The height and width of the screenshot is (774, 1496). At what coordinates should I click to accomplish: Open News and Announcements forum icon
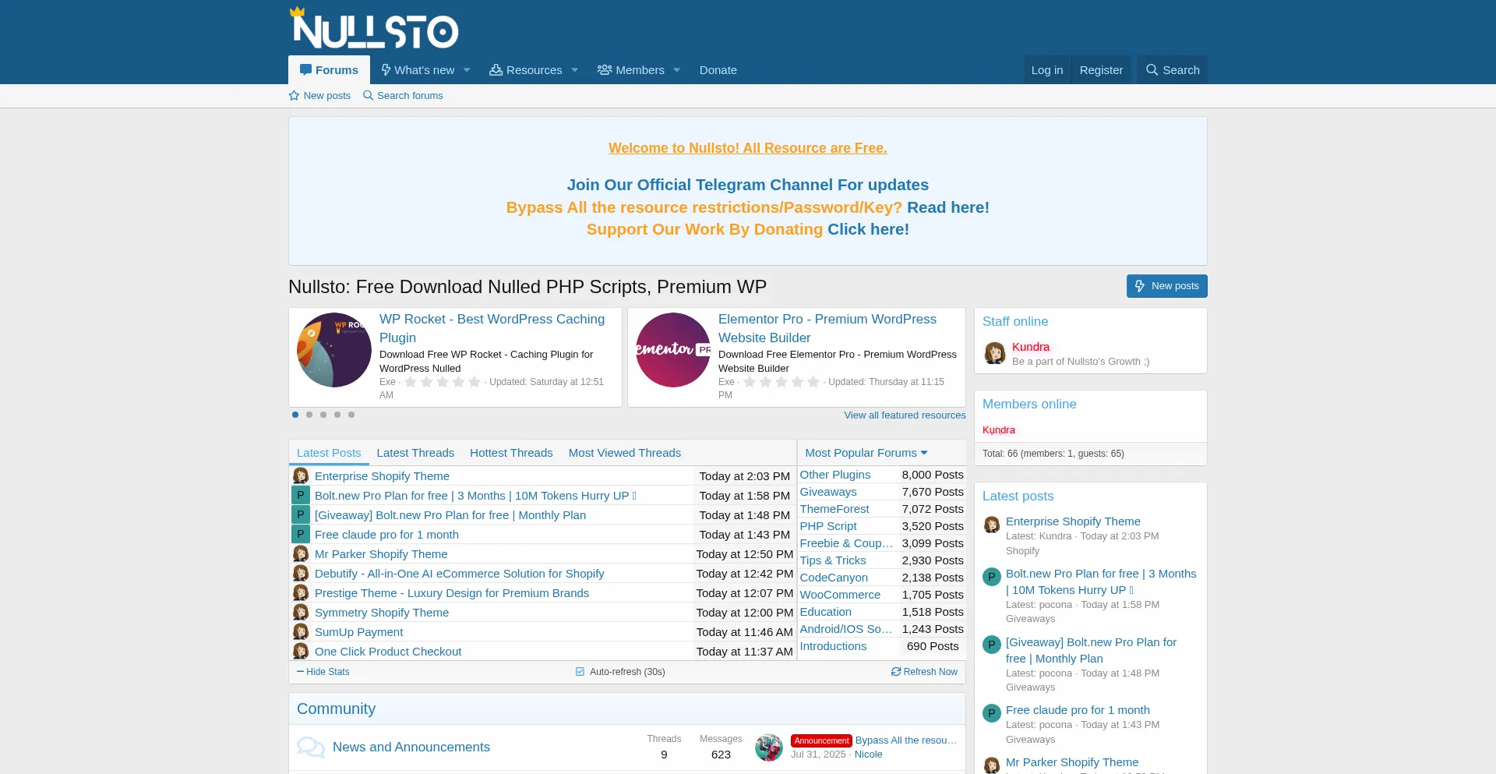311,747
